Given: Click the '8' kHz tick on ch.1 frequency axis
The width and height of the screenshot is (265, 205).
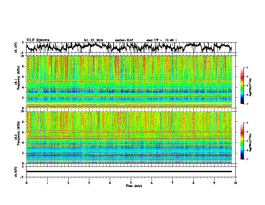Looking at the screenshot, I should [23, 66].
